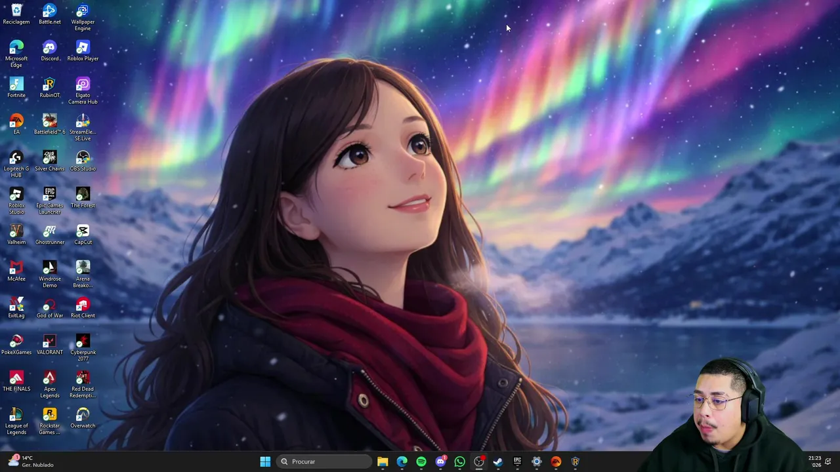This screenshot has height=472, width=840.
Task: Open Steam from the taskbar
Action: [x=498, y=462]
